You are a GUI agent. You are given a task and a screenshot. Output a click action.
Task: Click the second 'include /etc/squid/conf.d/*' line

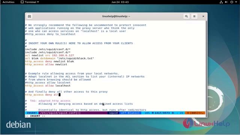click(x=48, y=52)
